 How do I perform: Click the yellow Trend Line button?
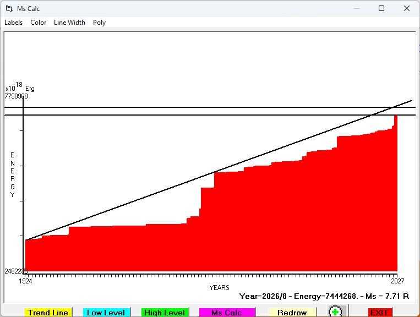48,313
